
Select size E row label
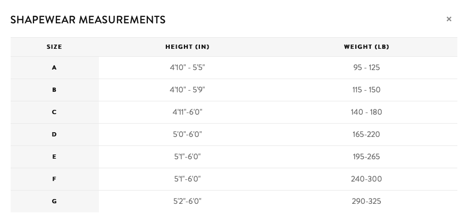click(x=54, y=157)
